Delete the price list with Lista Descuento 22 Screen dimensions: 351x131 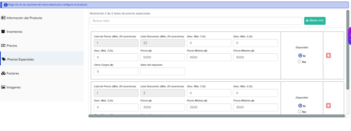(328, 55)
